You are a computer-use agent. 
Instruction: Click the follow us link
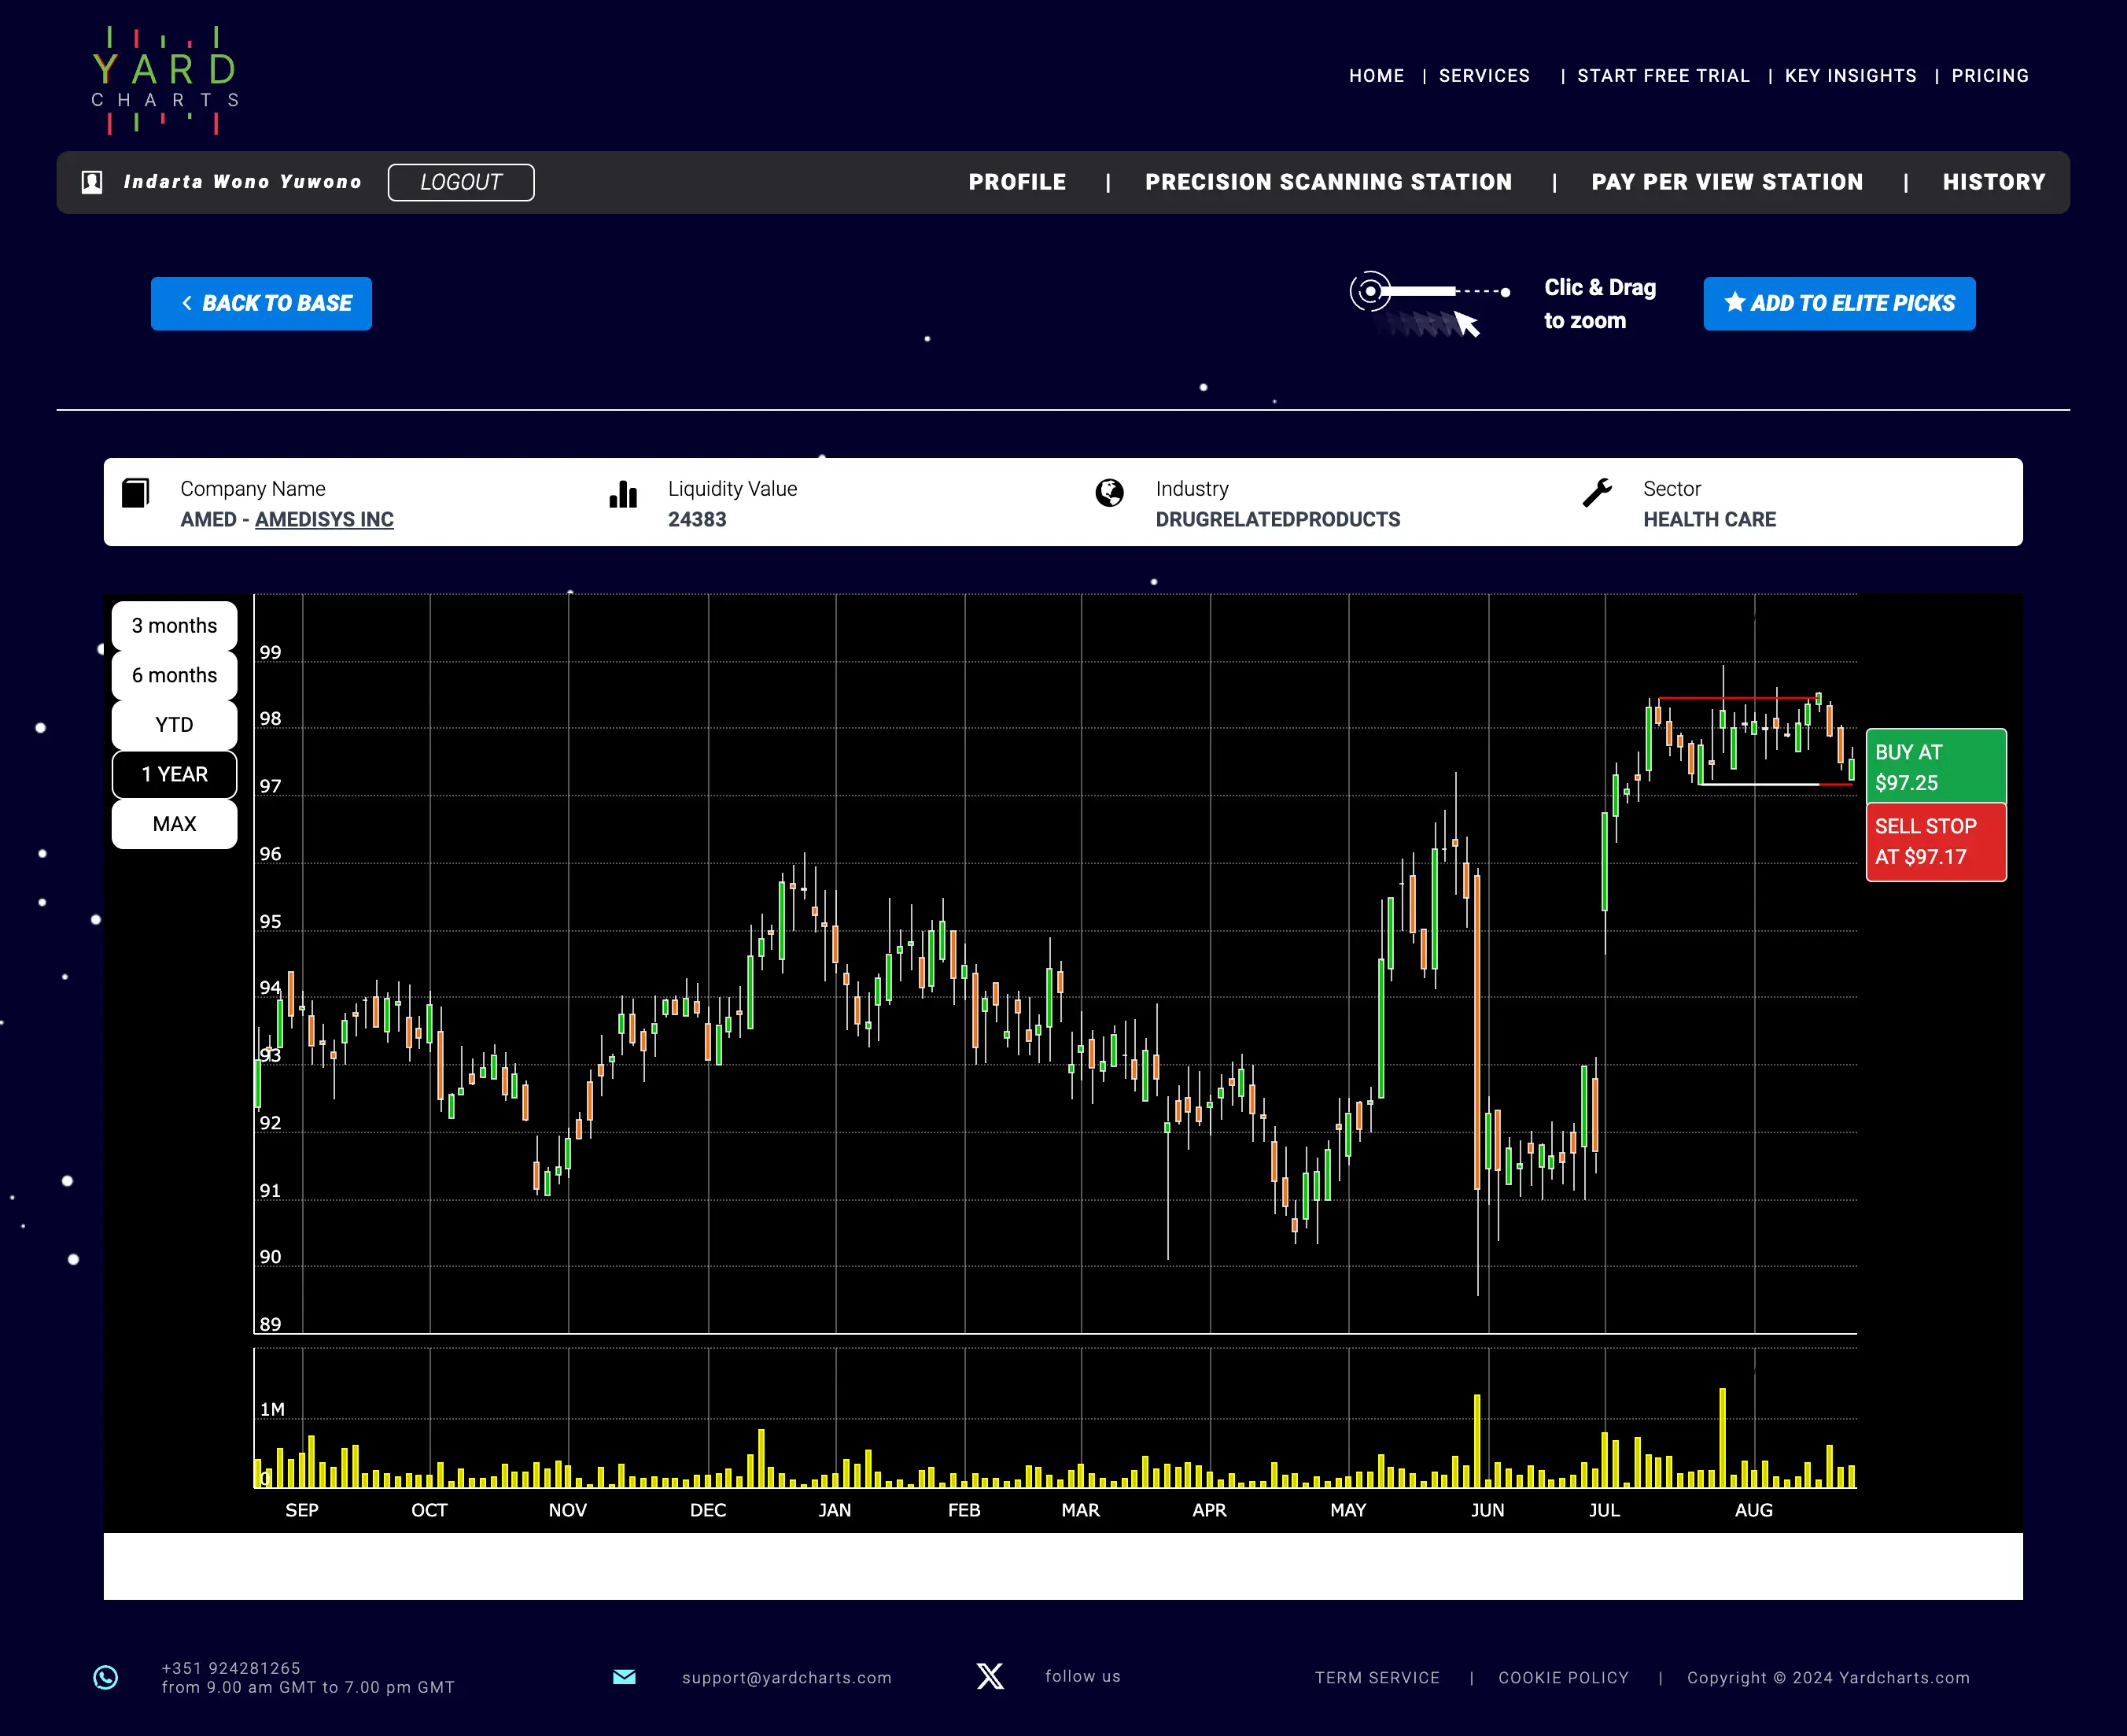tap(1082, 1676)
